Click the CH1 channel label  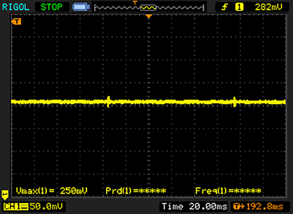[16, 207]
